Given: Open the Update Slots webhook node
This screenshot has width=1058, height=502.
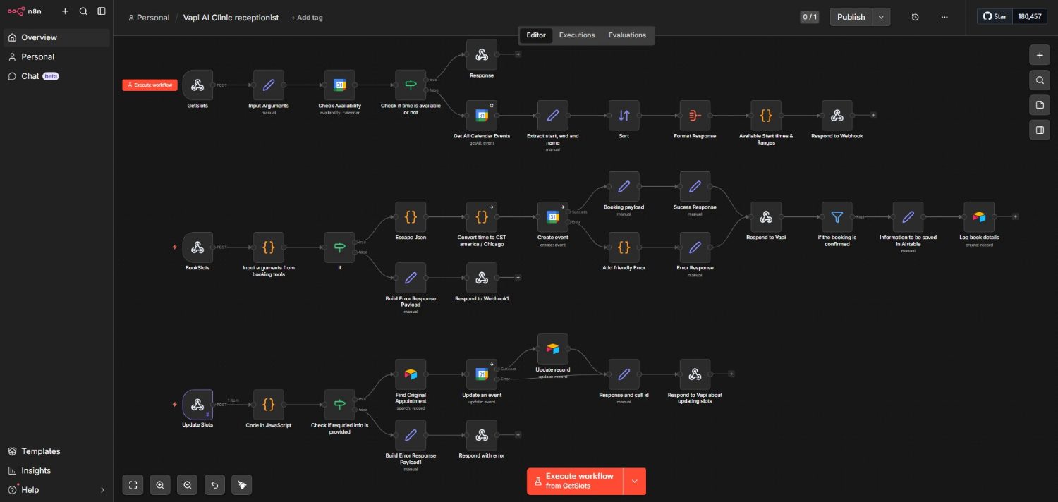Looking at the screenshot, I should 197,405.
